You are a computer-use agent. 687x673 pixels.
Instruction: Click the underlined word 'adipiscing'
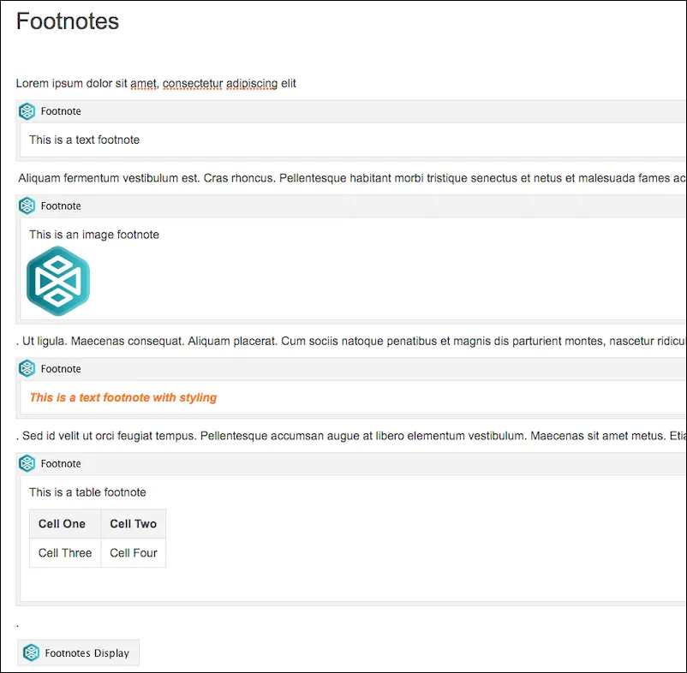(x=252, y=83)
